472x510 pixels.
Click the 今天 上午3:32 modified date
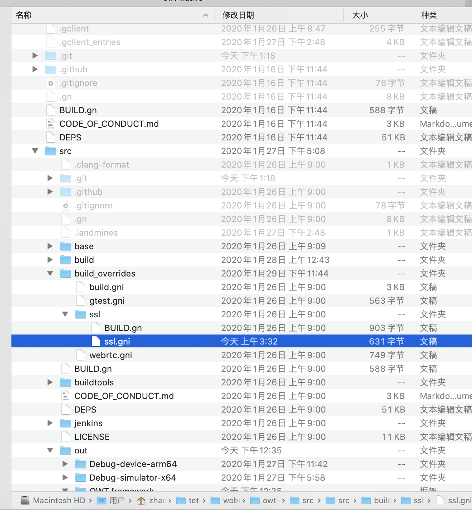coord(249,341)
